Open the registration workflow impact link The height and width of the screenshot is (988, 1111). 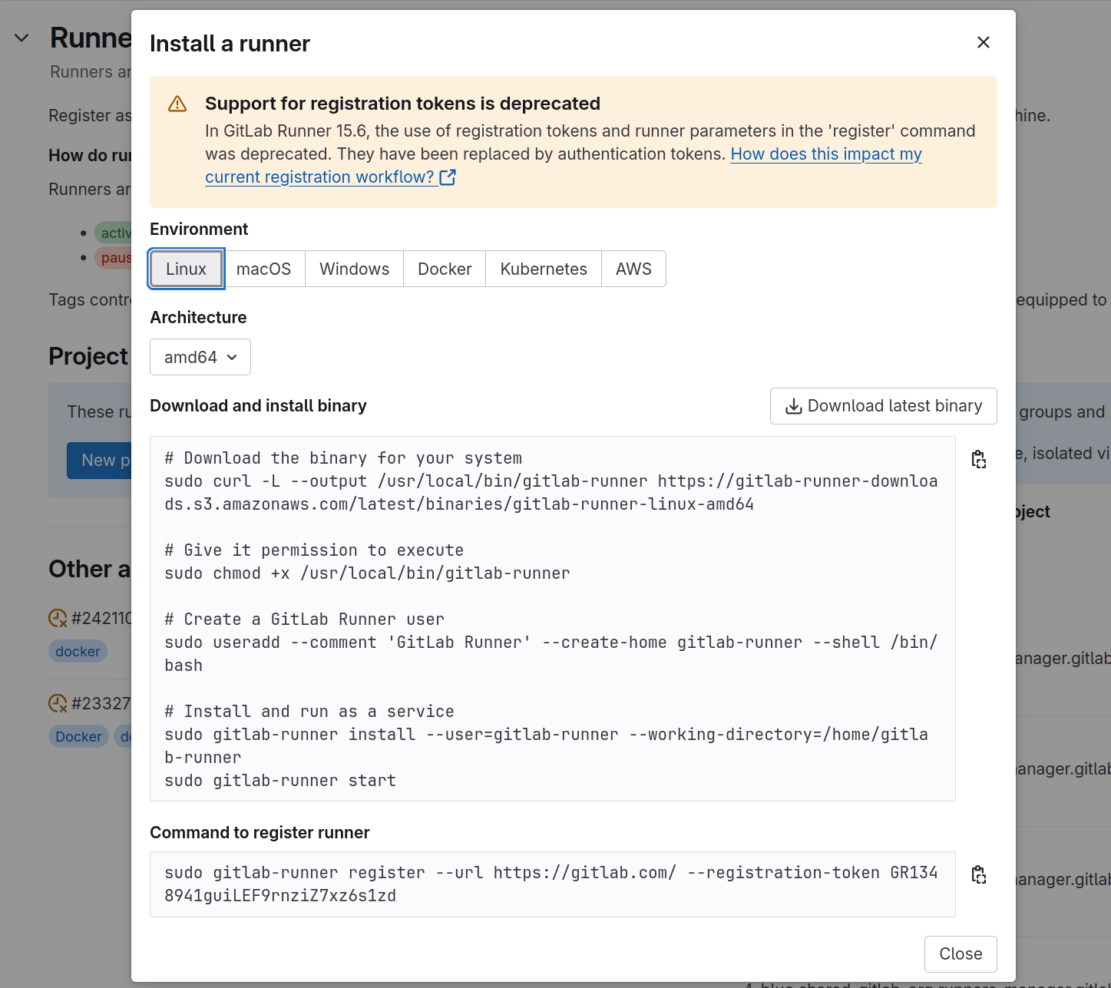click(x=564, y=165)
